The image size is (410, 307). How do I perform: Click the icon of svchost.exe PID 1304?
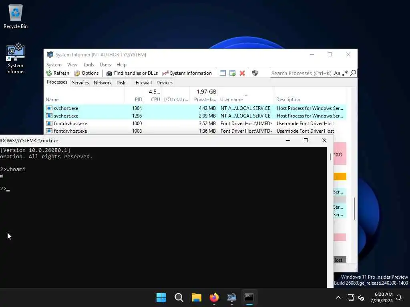49,108
